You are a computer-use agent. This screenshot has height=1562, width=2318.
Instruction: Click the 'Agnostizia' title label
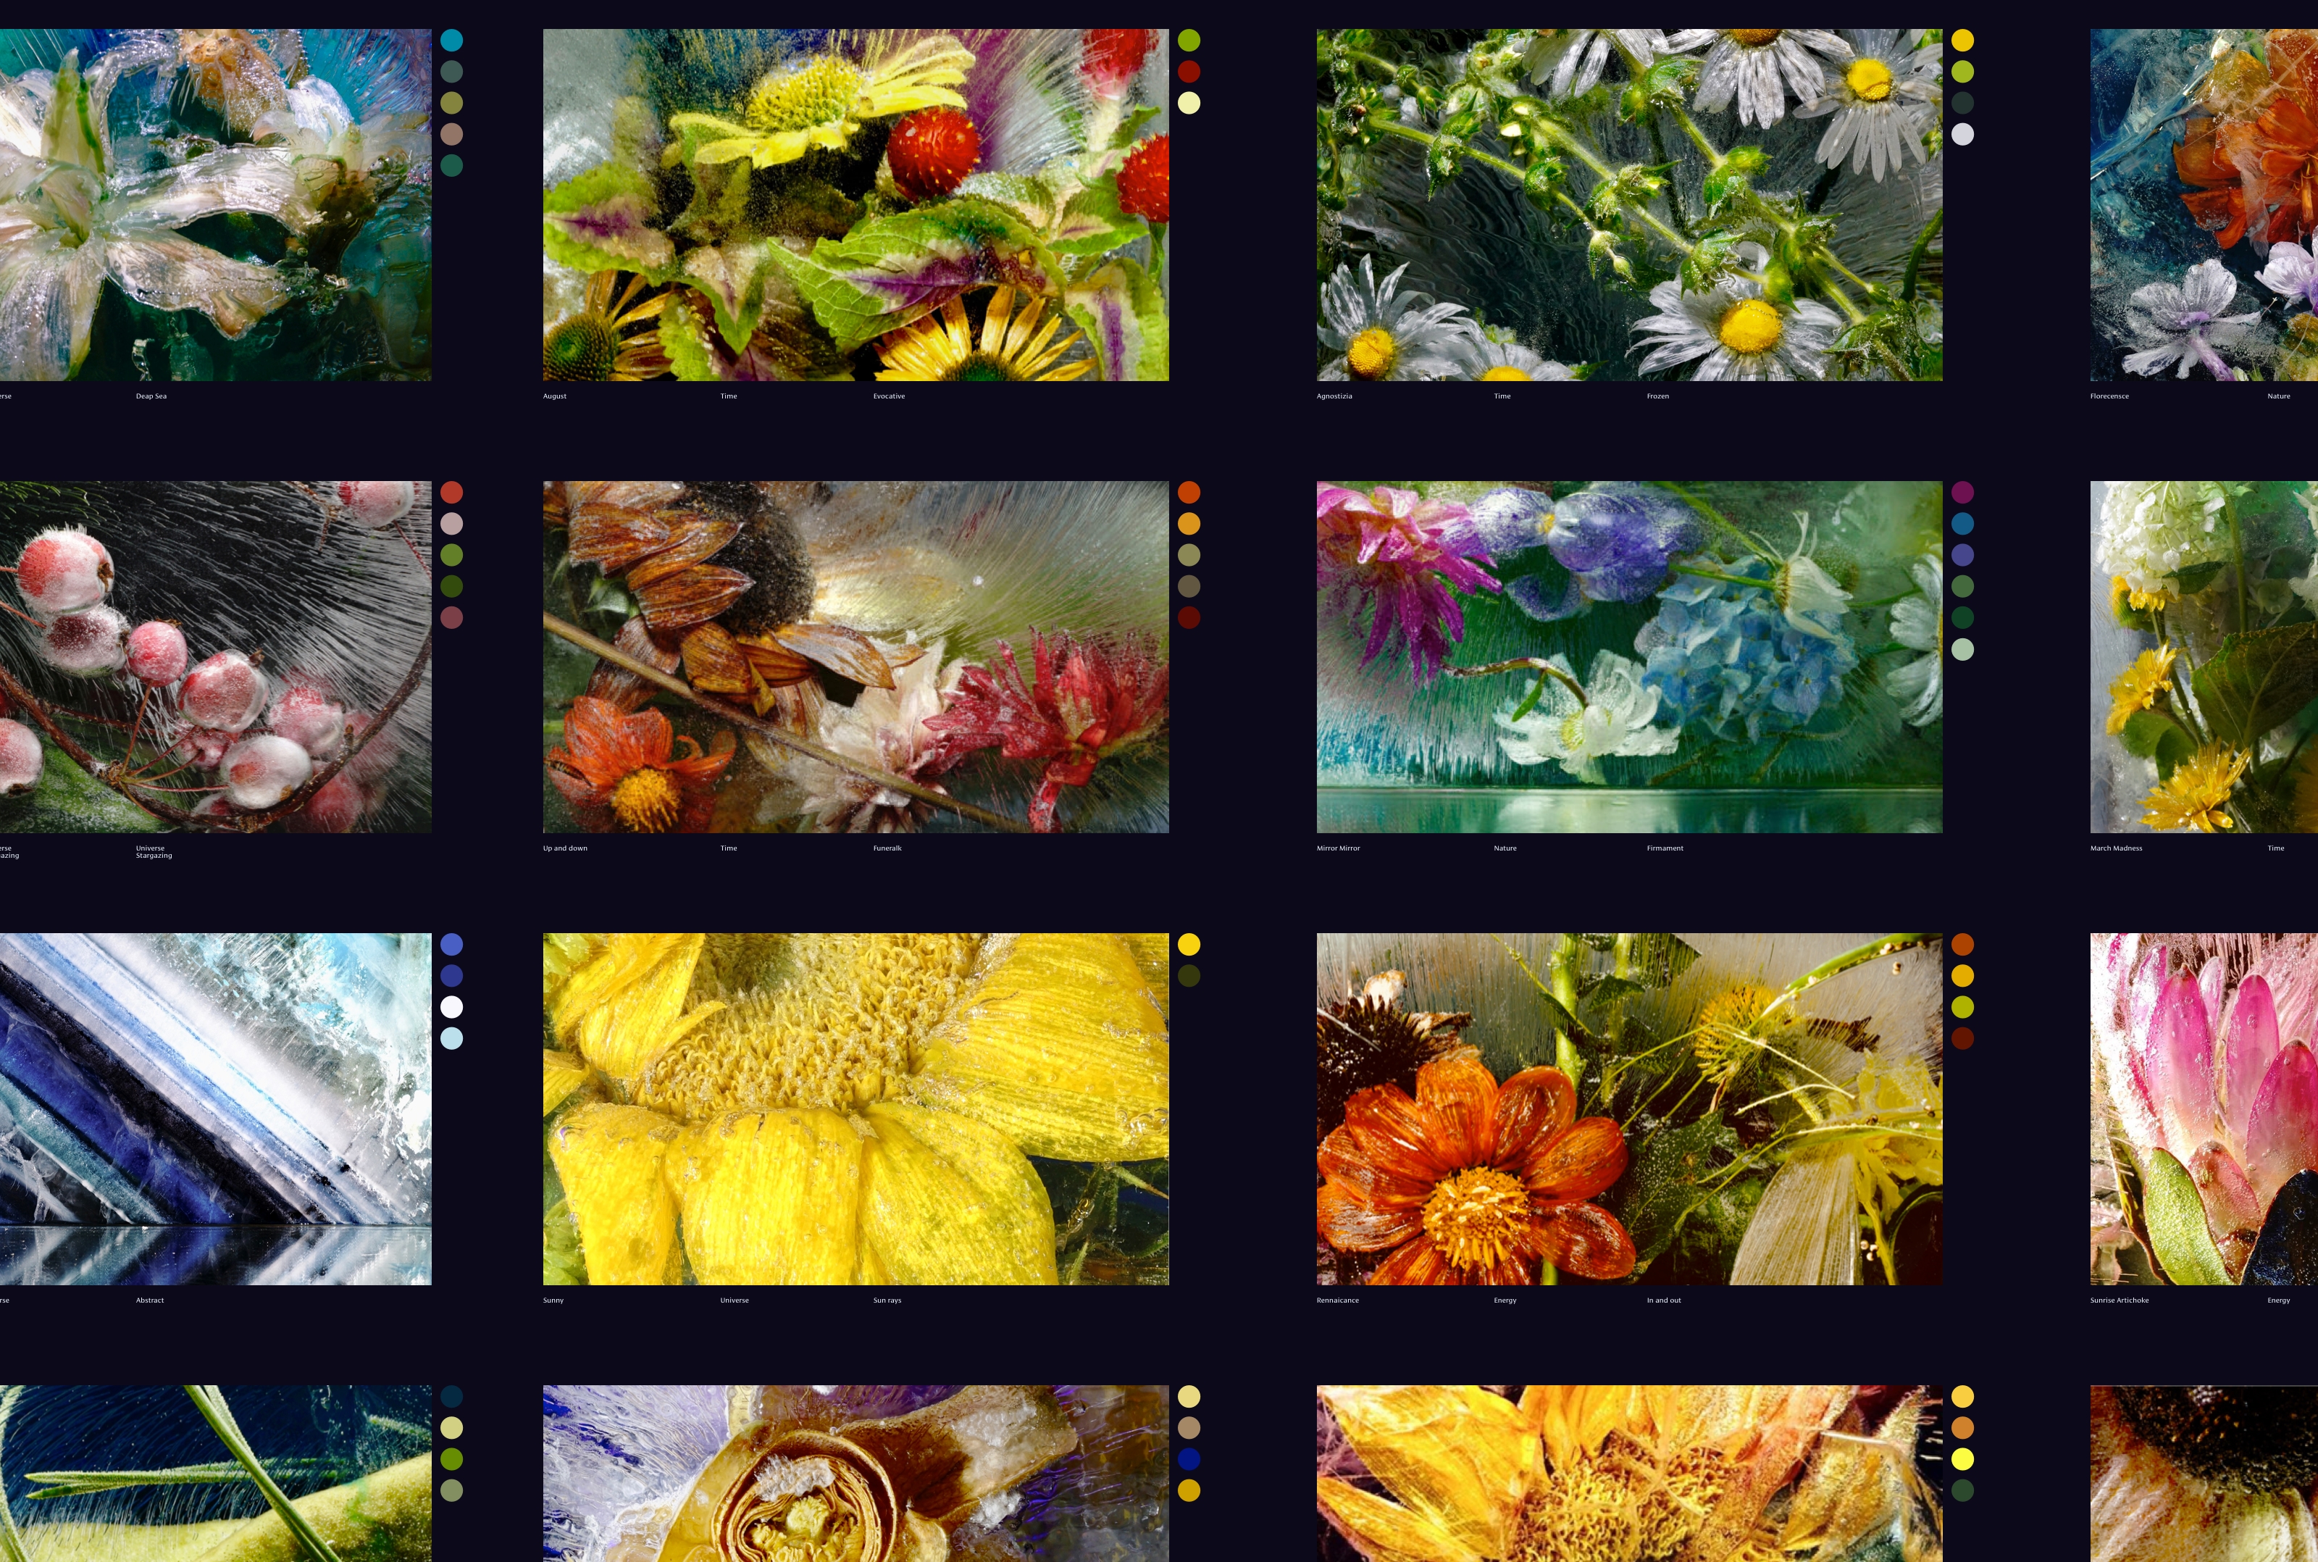[x=1334, y=396]
